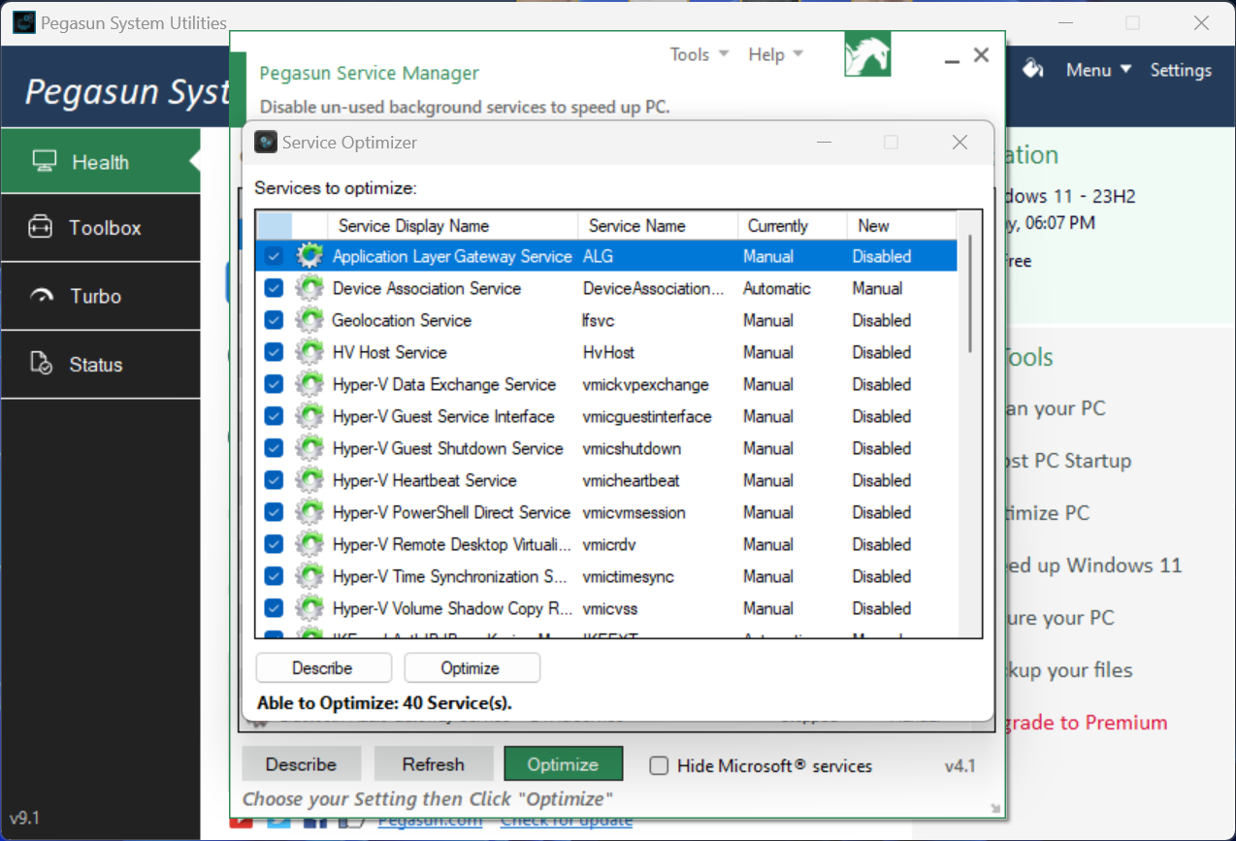This screenshot has width=1236, height=841.
Task: Sort by the New column header
Action: pyautogui.click(x=901, y=225)
